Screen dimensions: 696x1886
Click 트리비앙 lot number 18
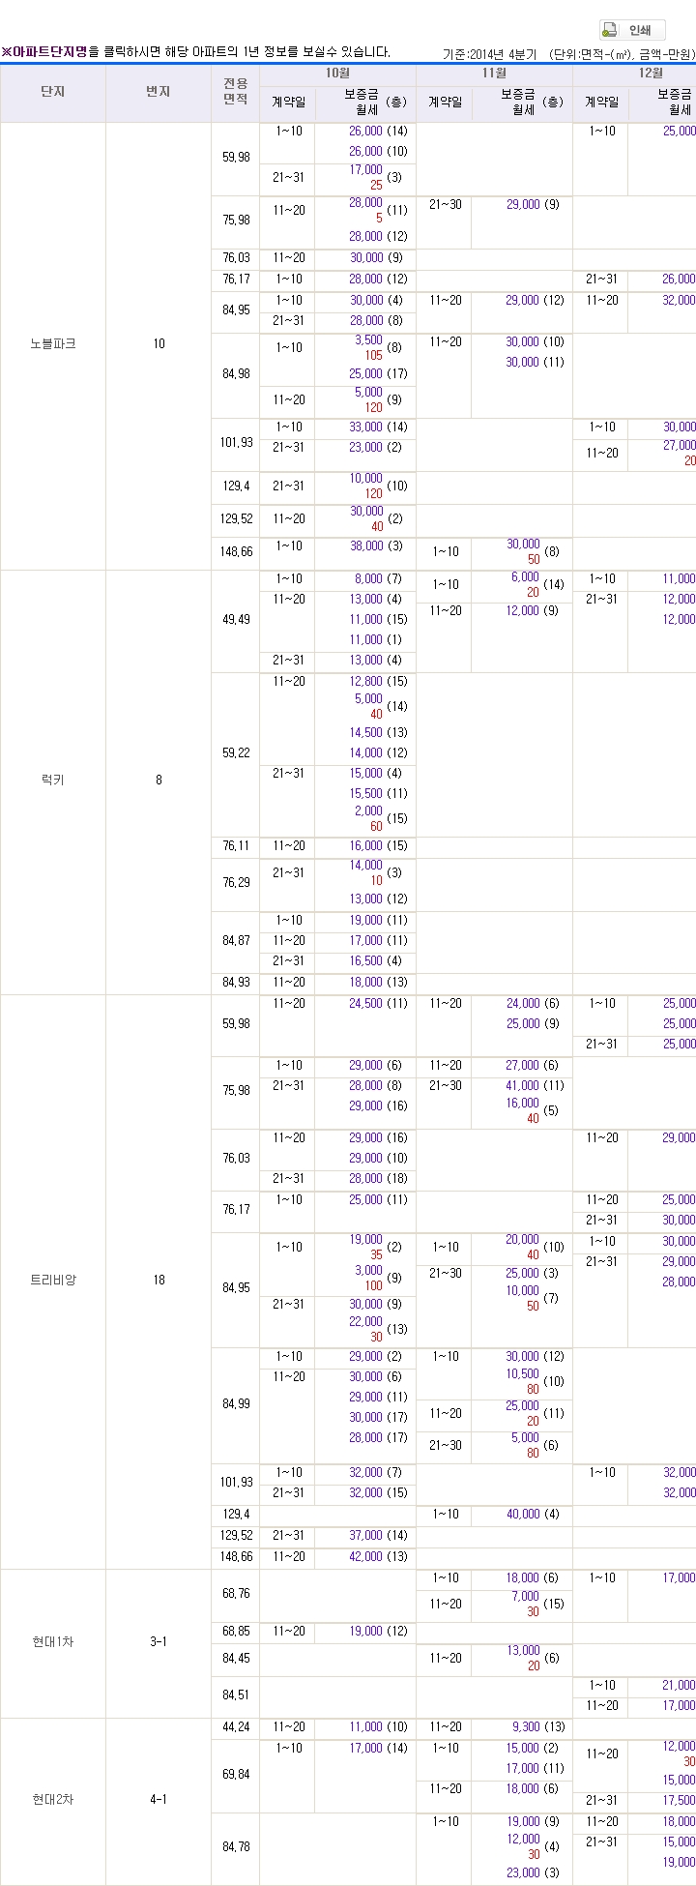tap(159, 1281)
